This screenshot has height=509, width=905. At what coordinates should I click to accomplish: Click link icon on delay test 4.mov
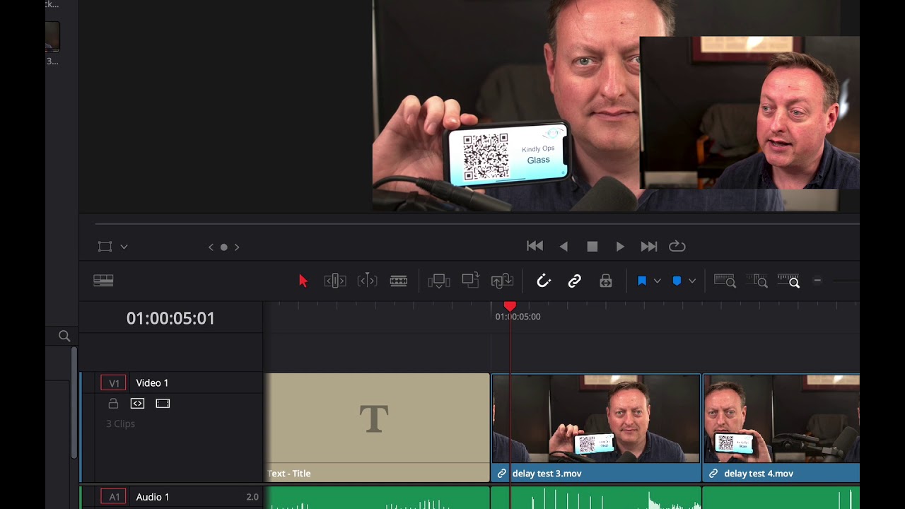point(713,474)
